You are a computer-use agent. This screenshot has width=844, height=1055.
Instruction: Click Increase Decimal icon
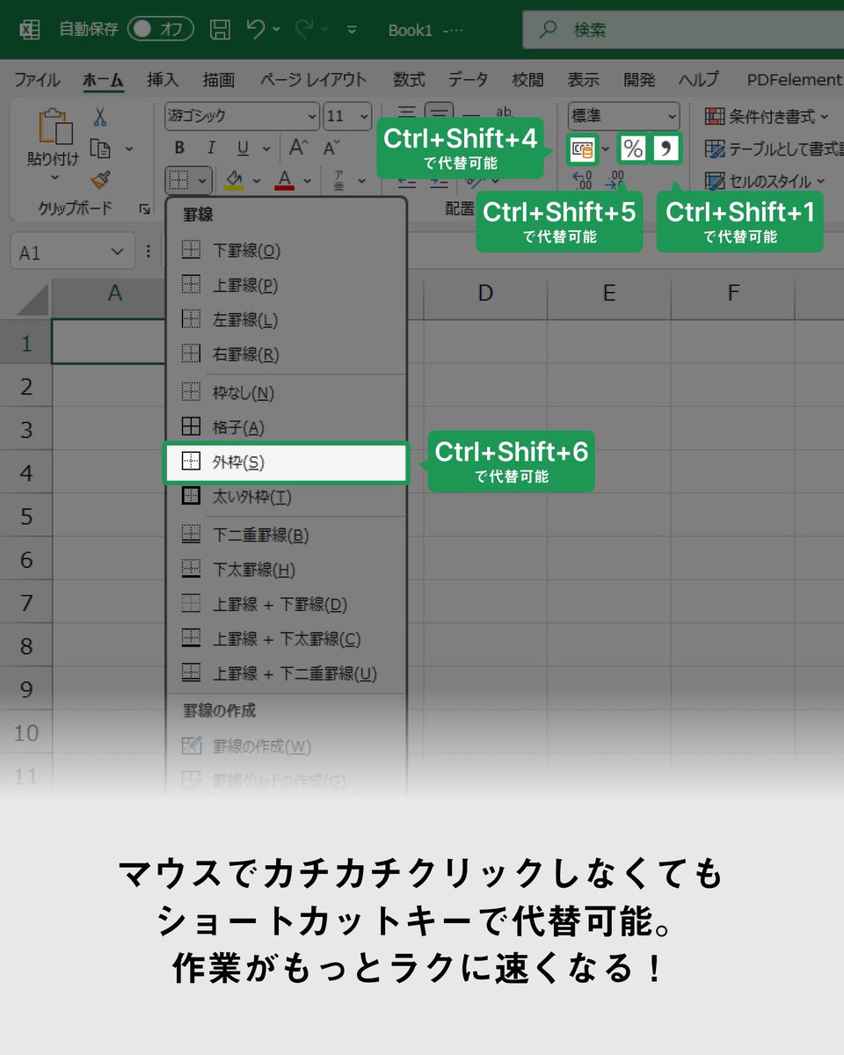pos(582,180)
